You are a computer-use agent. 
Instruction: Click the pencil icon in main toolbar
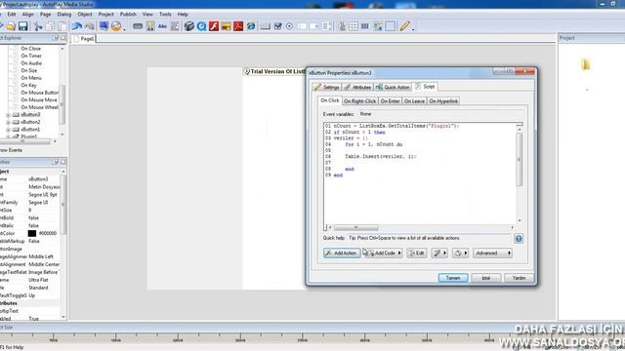(404, 26)
